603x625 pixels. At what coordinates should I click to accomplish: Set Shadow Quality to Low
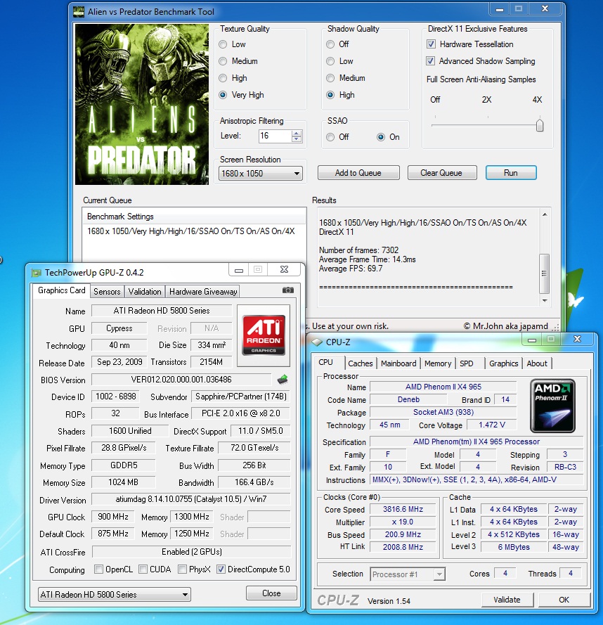[330, 61]
